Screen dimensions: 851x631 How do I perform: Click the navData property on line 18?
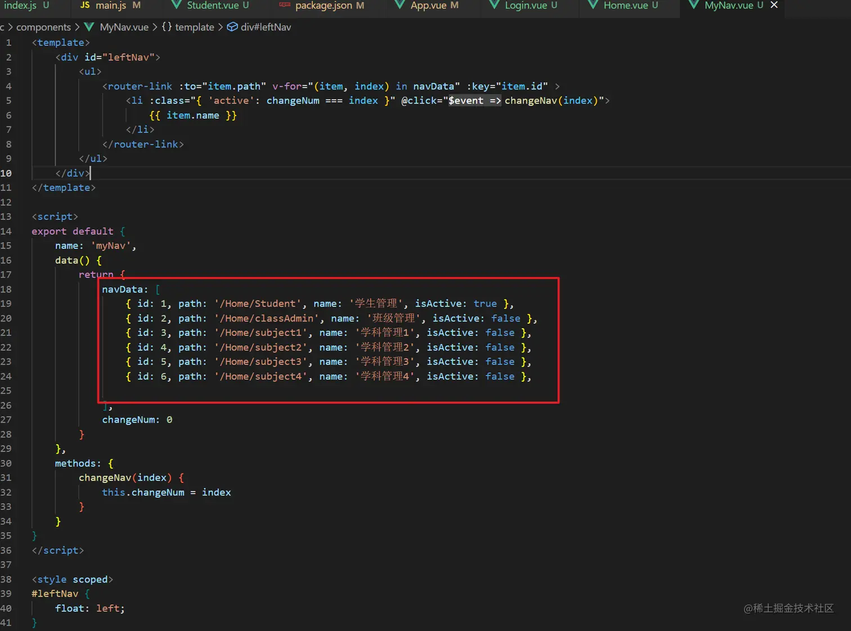[122, 289]
